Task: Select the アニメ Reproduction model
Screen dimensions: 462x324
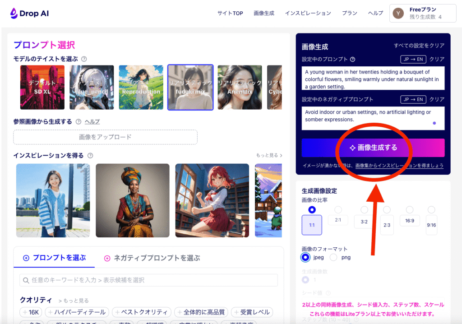Action: (141, 87)
